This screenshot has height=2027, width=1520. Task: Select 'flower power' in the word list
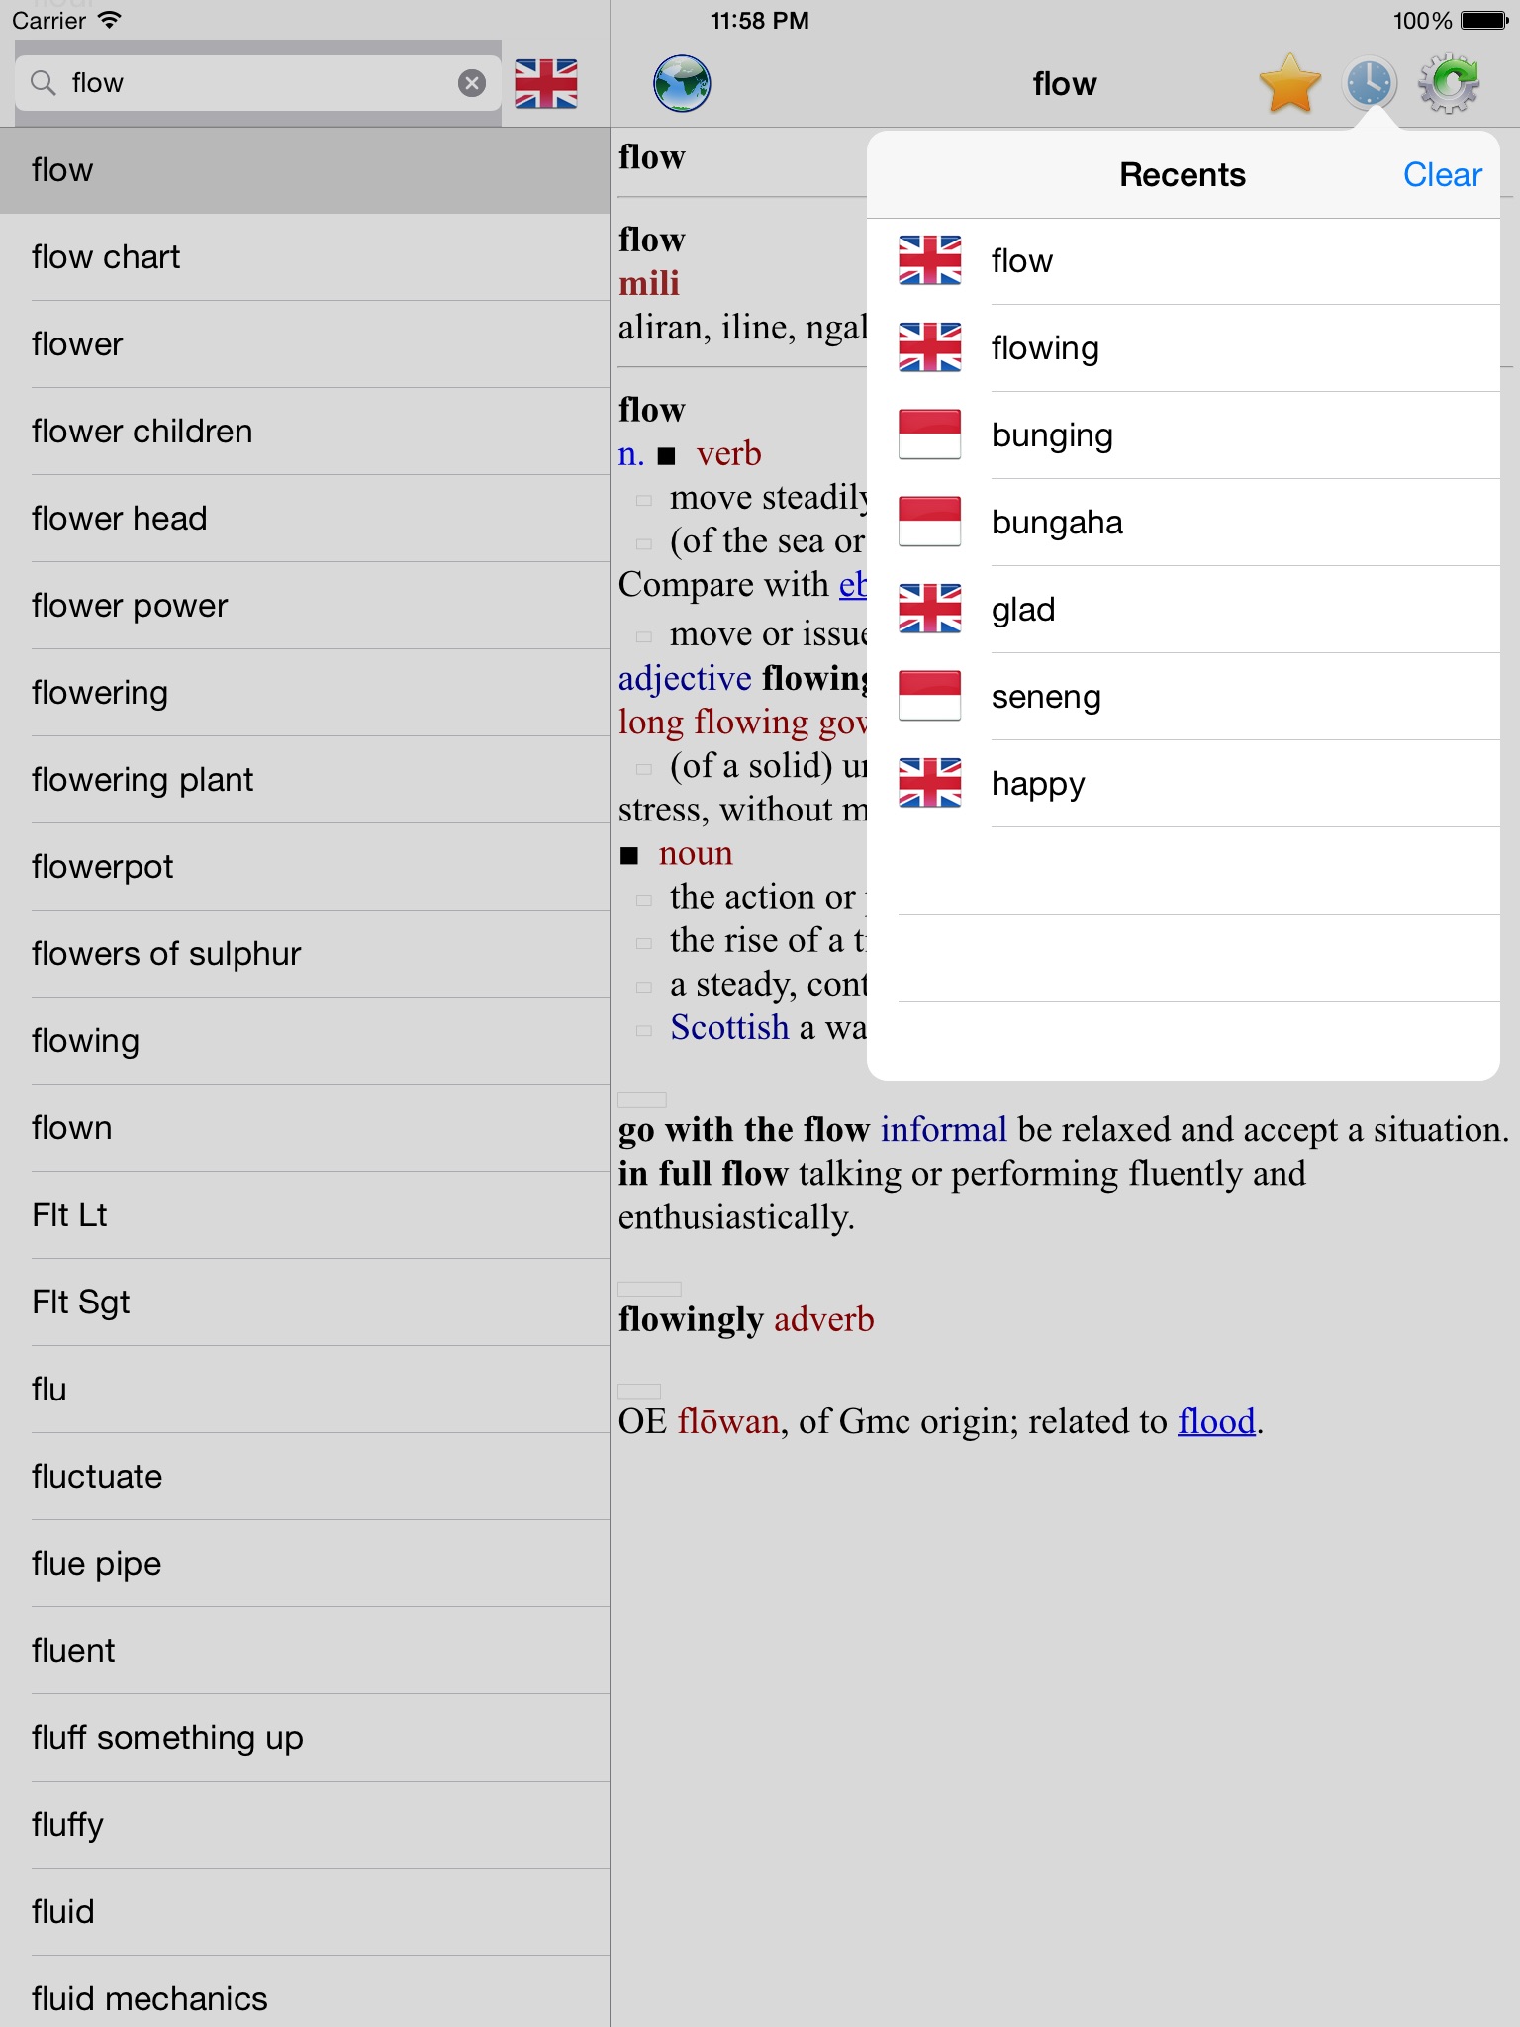130,606
